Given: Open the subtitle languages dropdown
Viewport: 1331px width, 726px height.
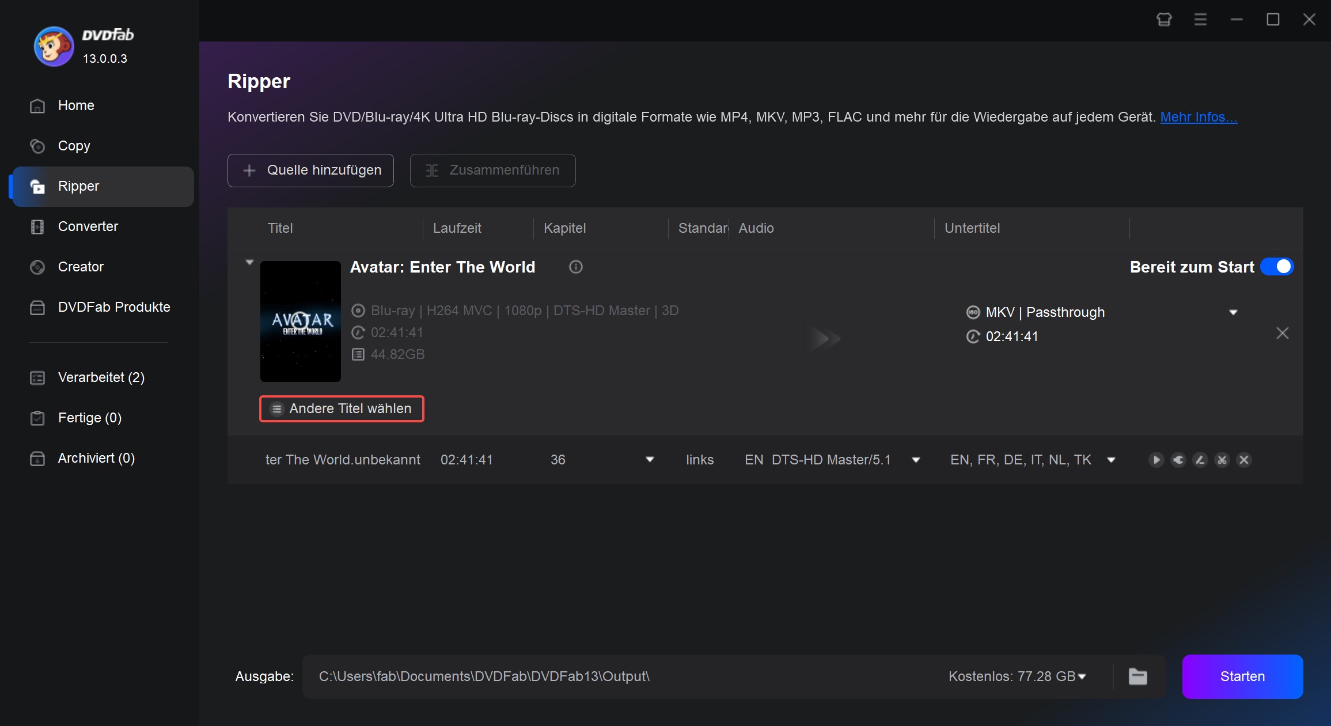Looking at the screenshot, I should 1112,460.
